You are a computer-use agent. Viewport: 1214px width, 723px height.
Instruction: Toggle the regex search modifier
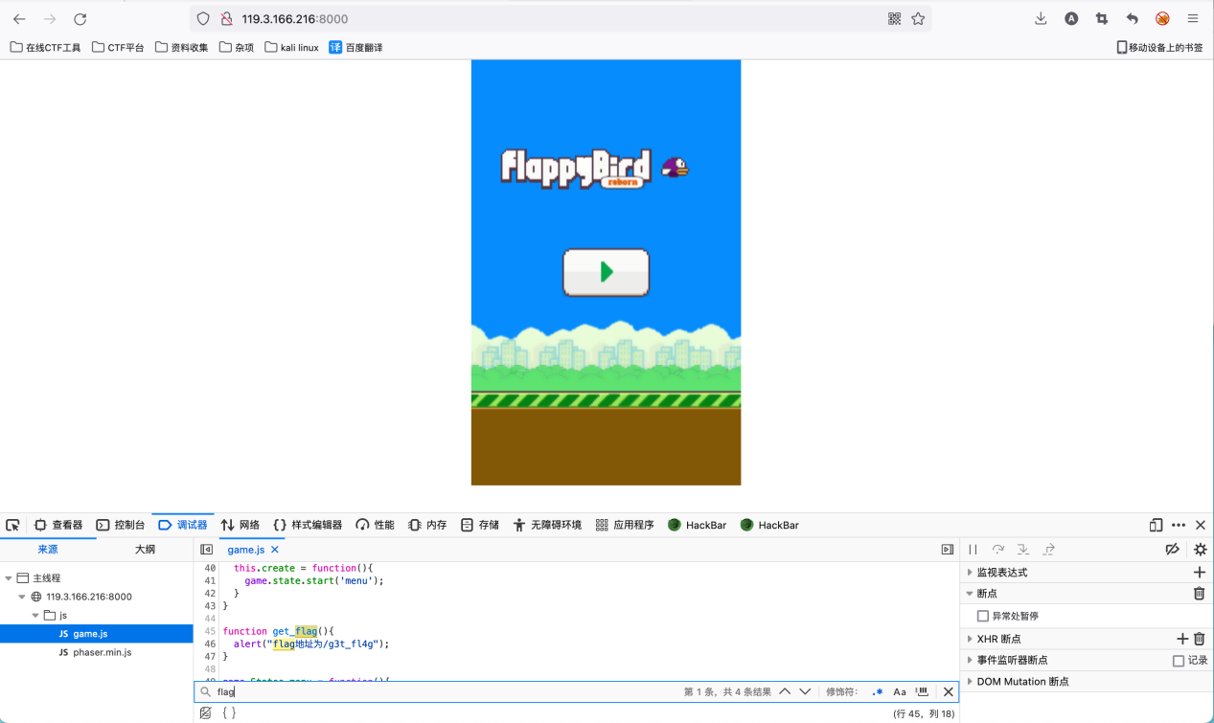pyautogui.click(x=878, y=691)
